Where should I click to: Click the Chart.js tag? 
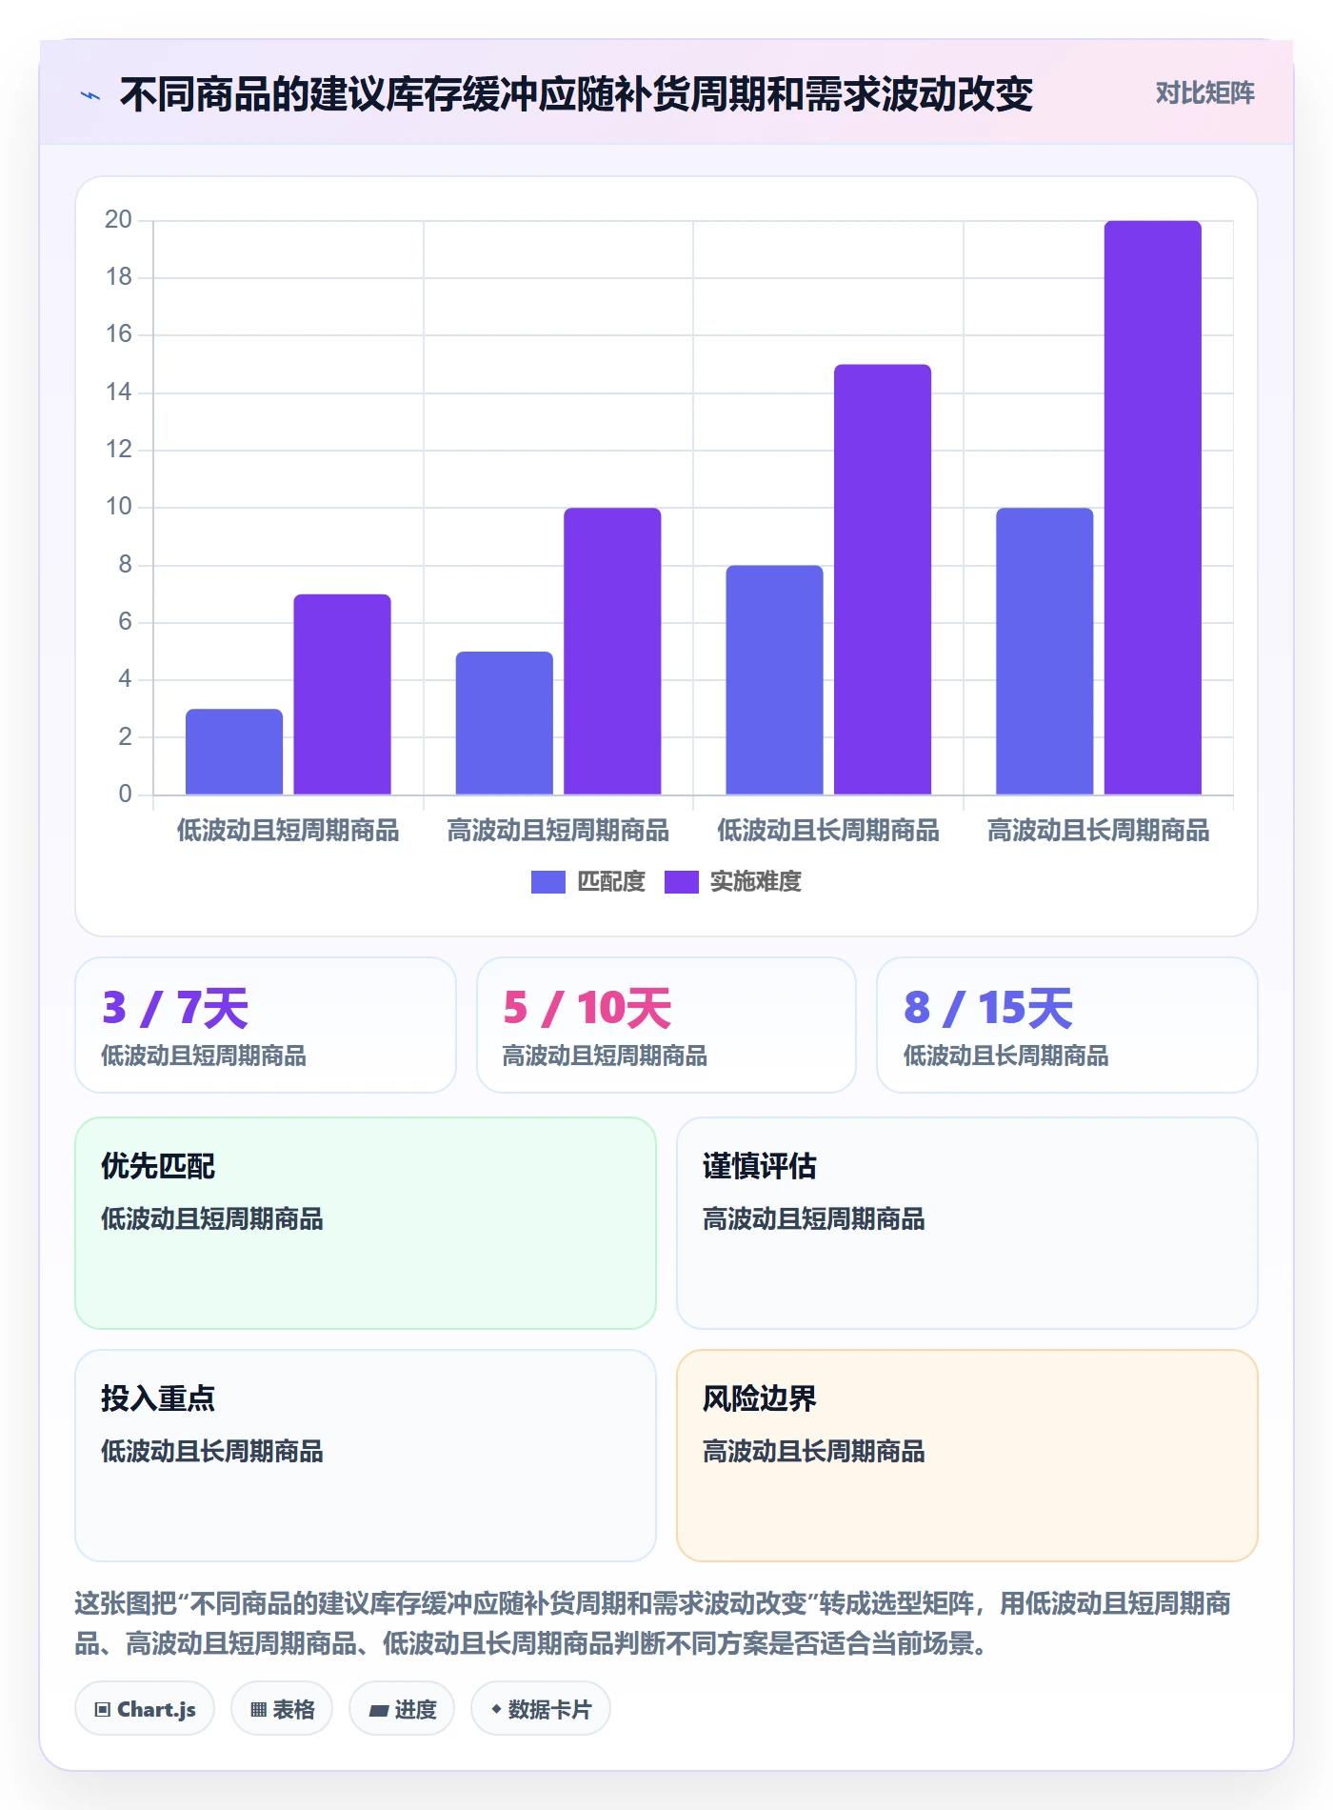(x=145, y=1709)
